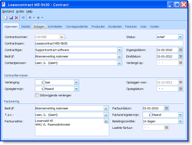Open calendar for Ingangsdatum
The image size is (192, 145).
(x=180, y=50)
